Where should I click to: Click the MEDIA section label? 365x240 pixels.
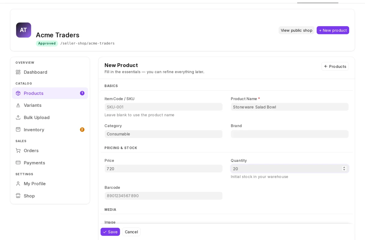110,210
